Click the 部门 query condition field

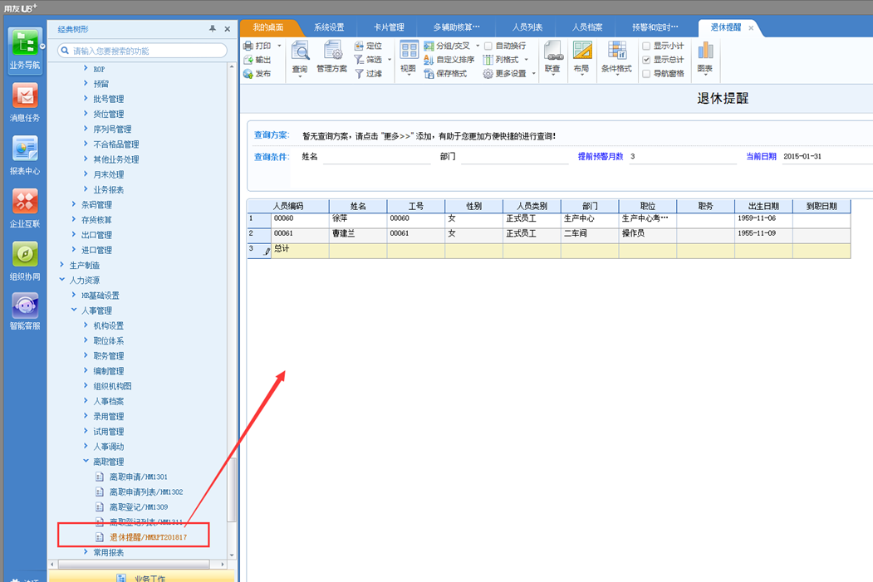coord(515,157)
